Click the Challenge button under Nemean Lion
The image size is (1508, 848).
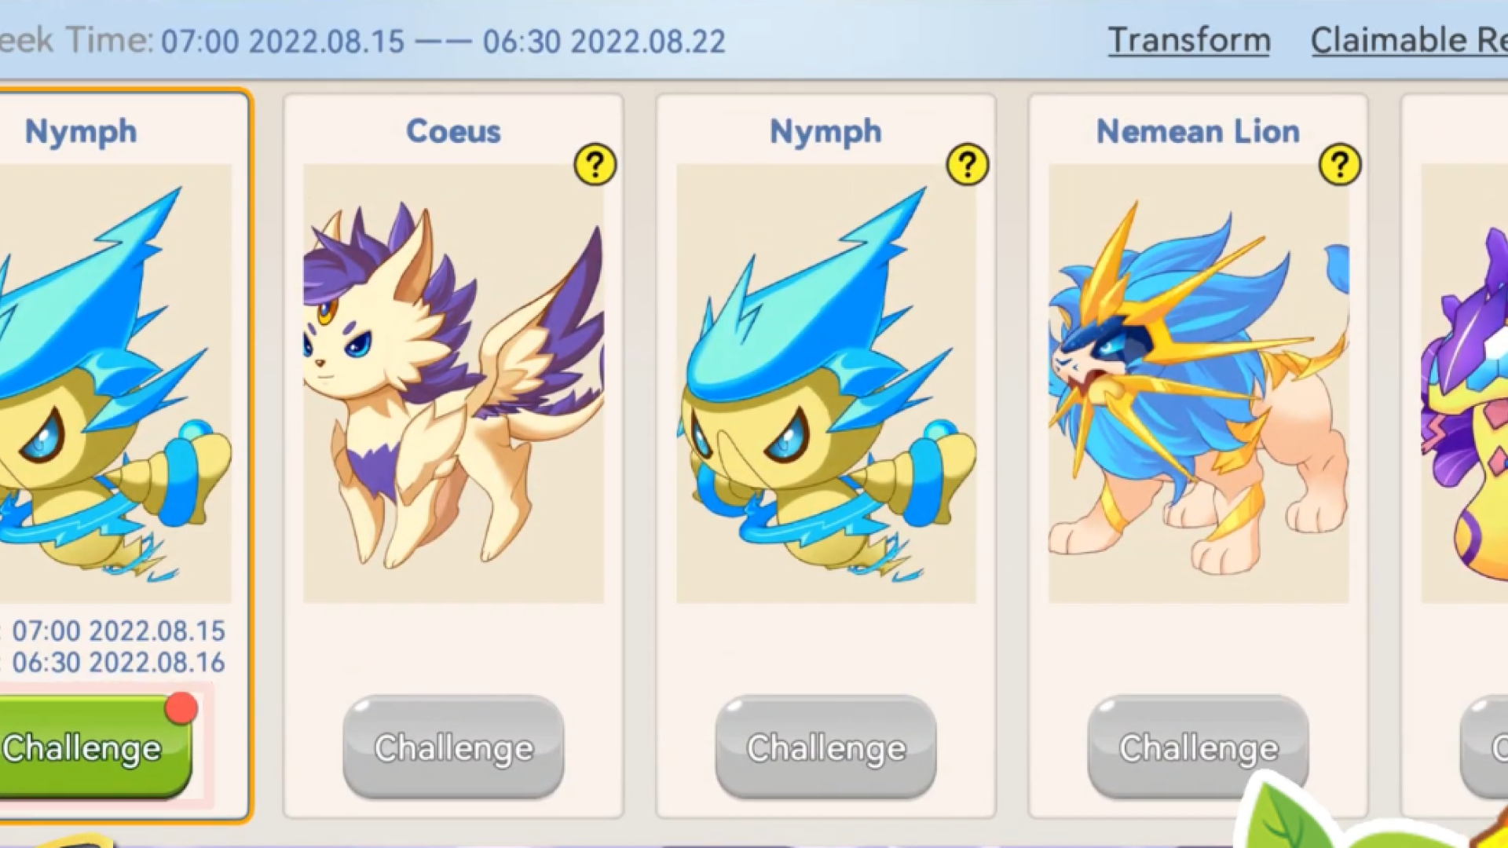point(1199,747)
